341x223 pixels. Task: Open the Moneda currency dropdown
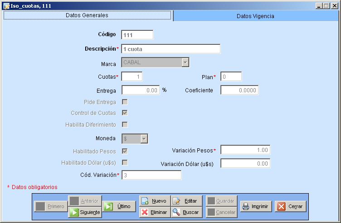[x=144, y=139]
